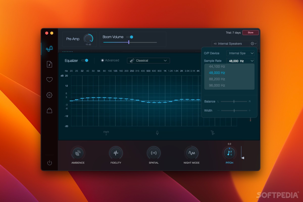This screenshot has width=303, height=202.
Task: Open the Fidelity effect
Action: click(116, 153)
